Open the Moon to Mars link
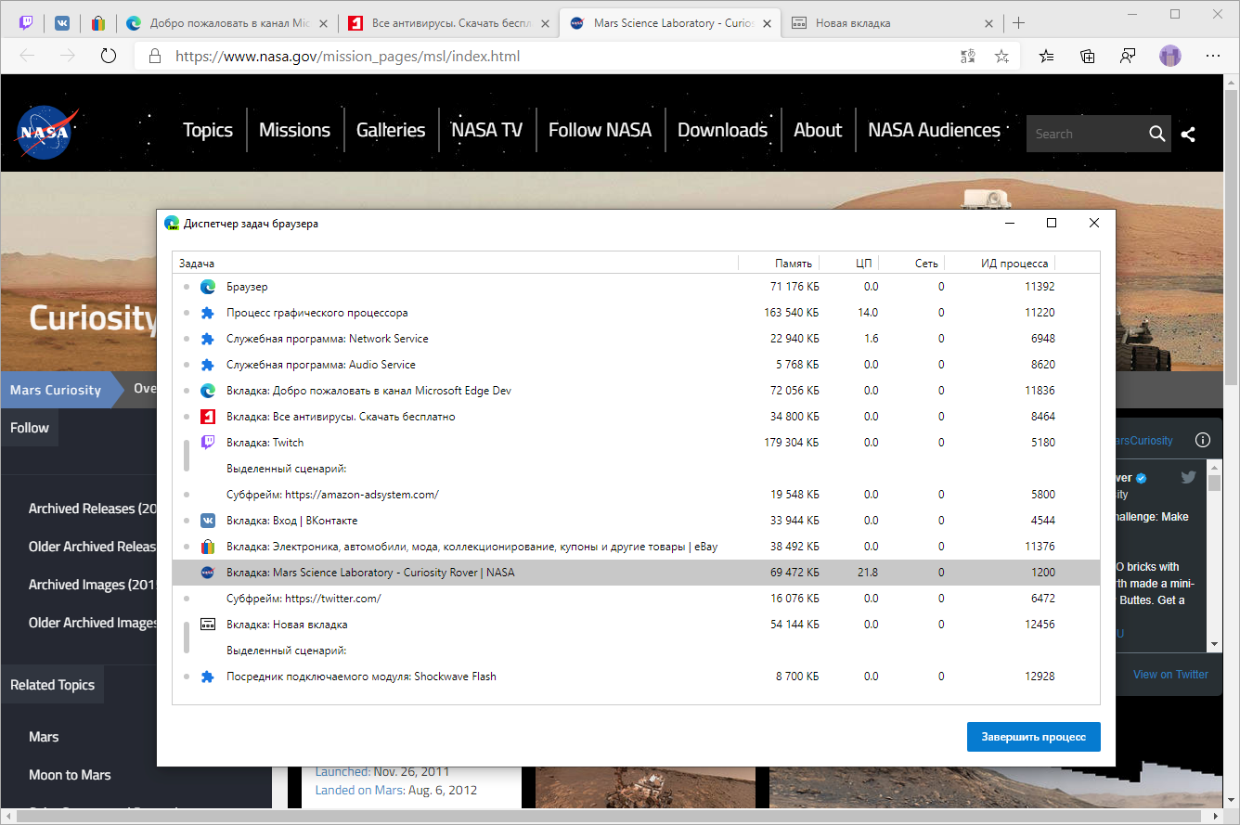Image resolution: width=1240 pixels, height=825 pixels. click(x=70, y=775)
